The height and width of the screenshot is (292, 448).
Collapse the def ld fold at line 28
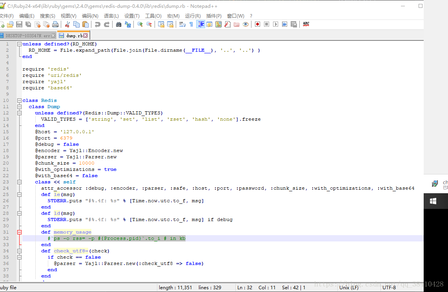pyautogui.click(x=20, y=214)
